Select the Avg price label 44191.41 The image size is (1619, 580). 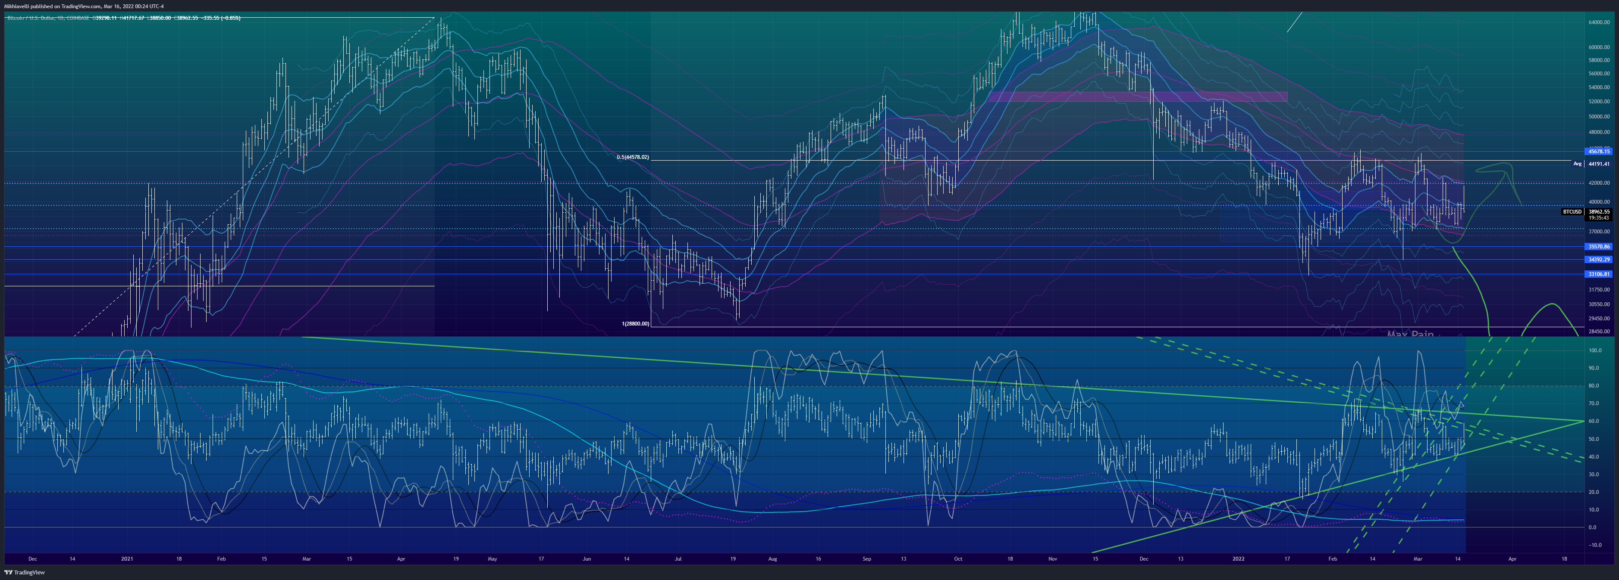tap(1598, 164)
